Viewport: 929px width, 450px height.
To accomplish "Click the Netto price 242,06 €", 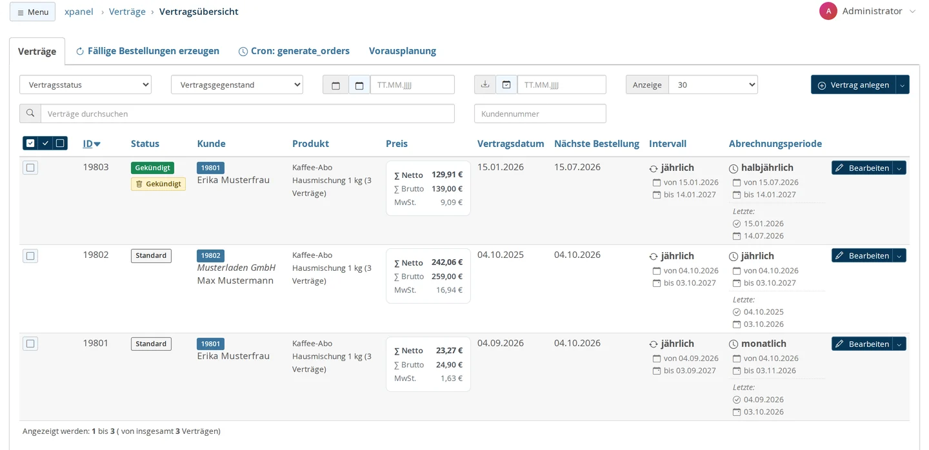I will point(447,262).
